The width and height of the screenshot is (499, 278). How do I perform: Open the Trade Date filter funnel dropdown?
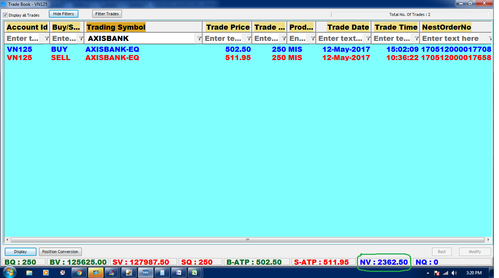368,38
